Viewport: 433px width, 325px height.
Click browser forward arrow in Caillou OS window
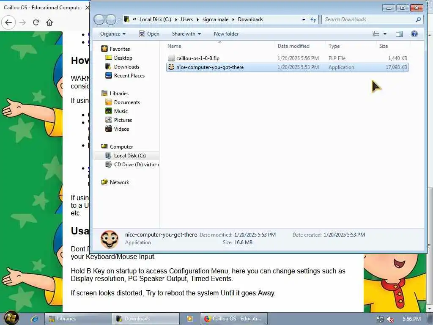(23, 22)
